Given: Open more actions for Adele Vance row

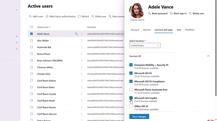Looking at the screenshot, I should click(x=82, y=34).
